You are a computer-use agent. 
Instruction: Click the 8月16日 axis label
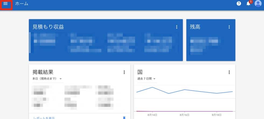coord(185,115)
